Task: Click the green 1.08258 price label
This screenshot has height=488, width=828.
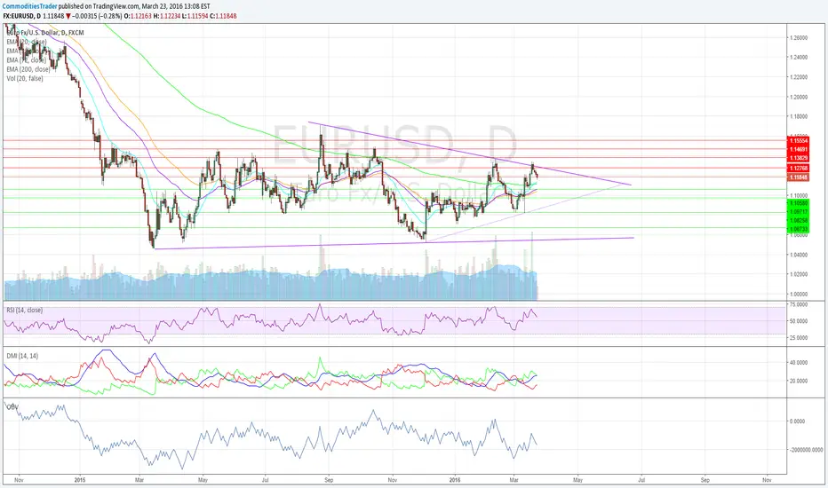Action: pyautogui.click(x=798, y=221)
